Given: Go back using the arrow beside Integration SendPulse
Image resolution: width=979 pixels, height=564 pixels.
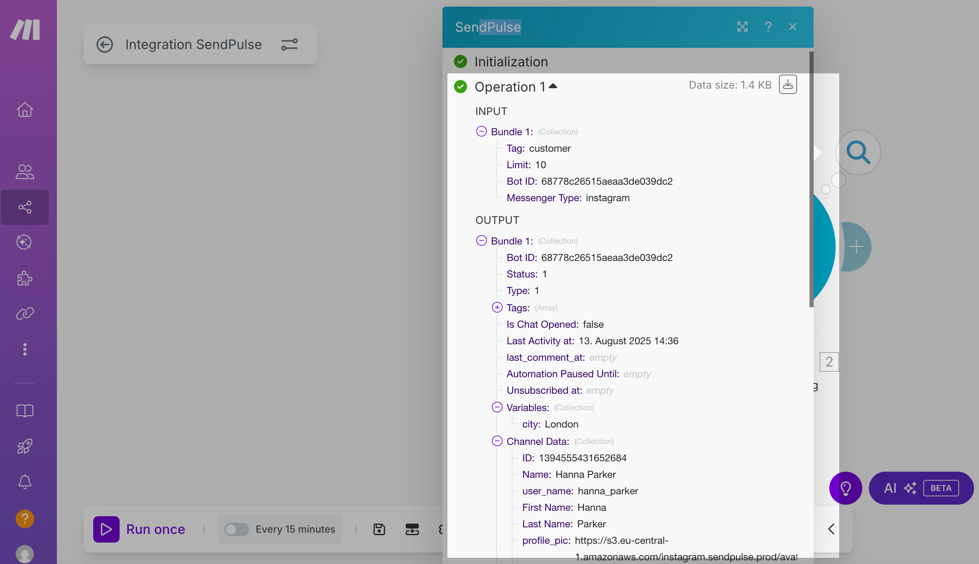Looking at the screenshot, I should tap(105, 45).
